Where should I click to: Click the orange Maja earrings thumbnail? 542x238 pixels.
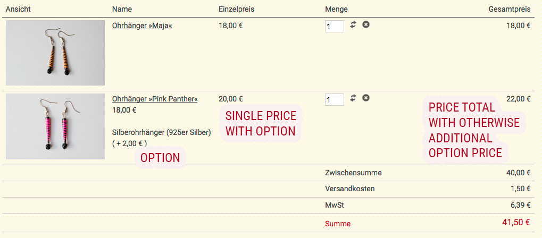pos(55,53)
